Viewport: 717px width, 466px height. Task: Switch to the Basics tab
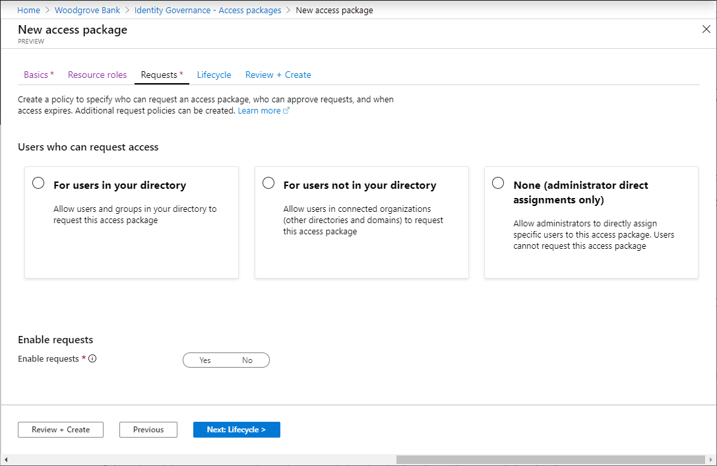(38, 75)
